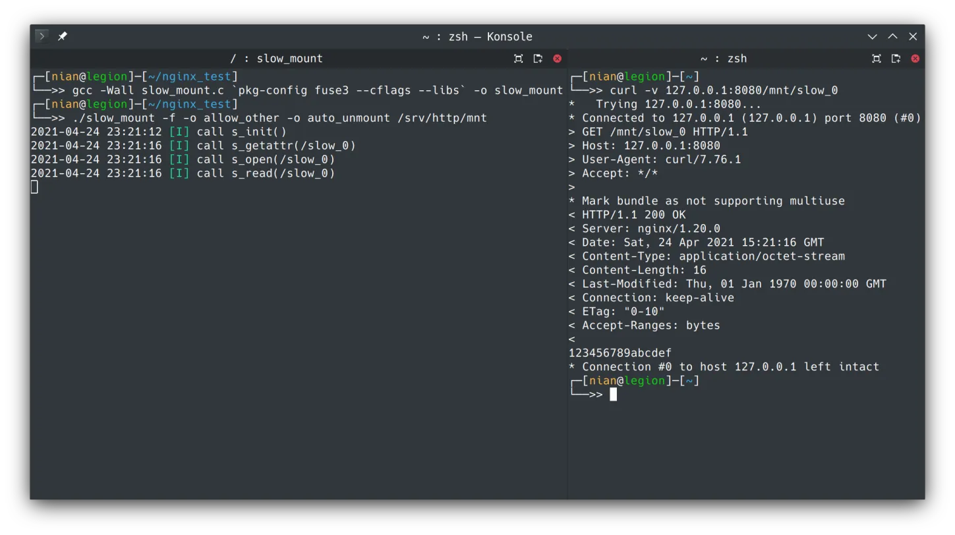
Task: Maximize Konsole using the up chevron
Action: coord(892,37)
